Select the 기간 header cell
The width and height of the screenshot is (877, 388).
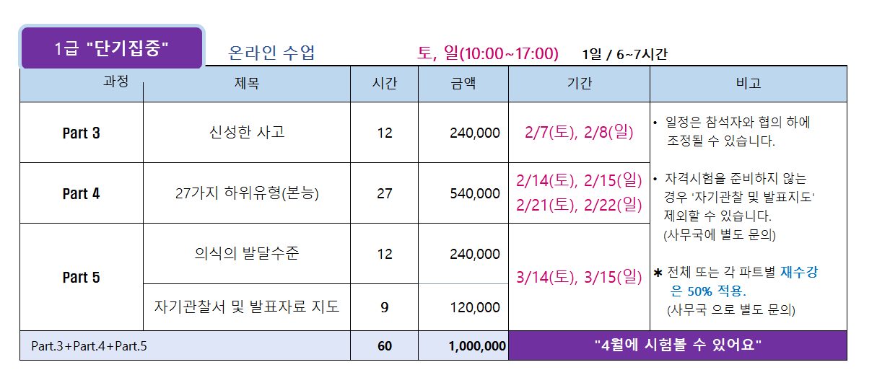[579, 84]
